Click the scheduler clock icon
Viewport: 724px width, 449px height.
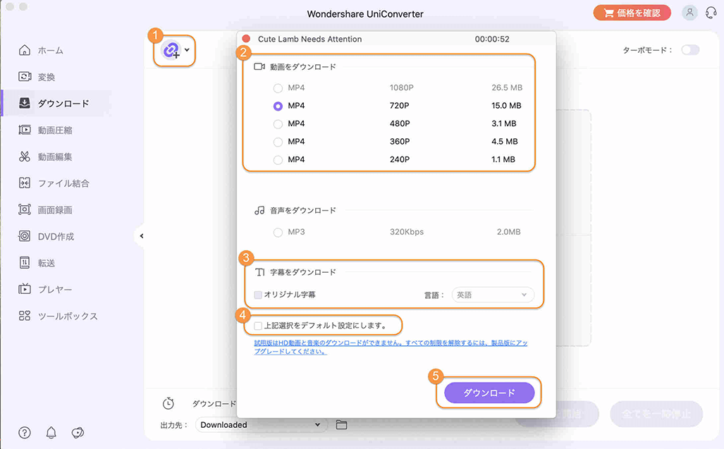168,403
